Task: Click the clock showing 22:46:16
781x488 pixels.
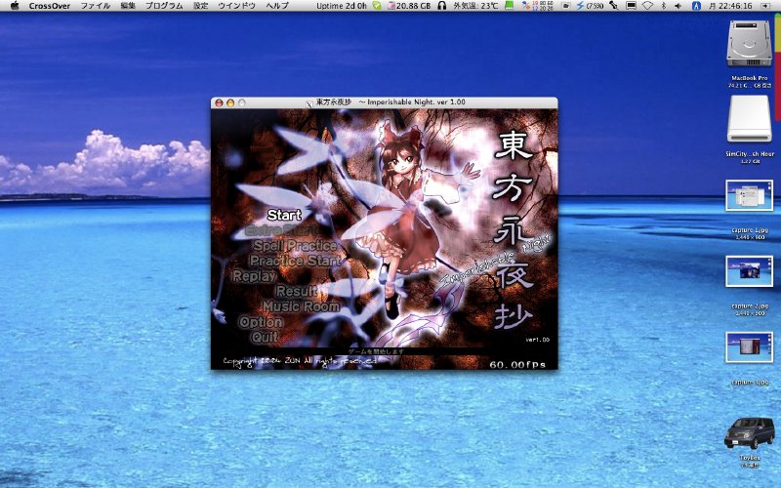Action: tap(730, 6)
